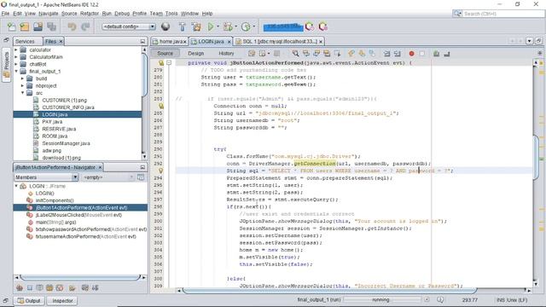Click the editor horizontal scrollbar
Viewport: 546px width, 307px height.
click(329, 291)
